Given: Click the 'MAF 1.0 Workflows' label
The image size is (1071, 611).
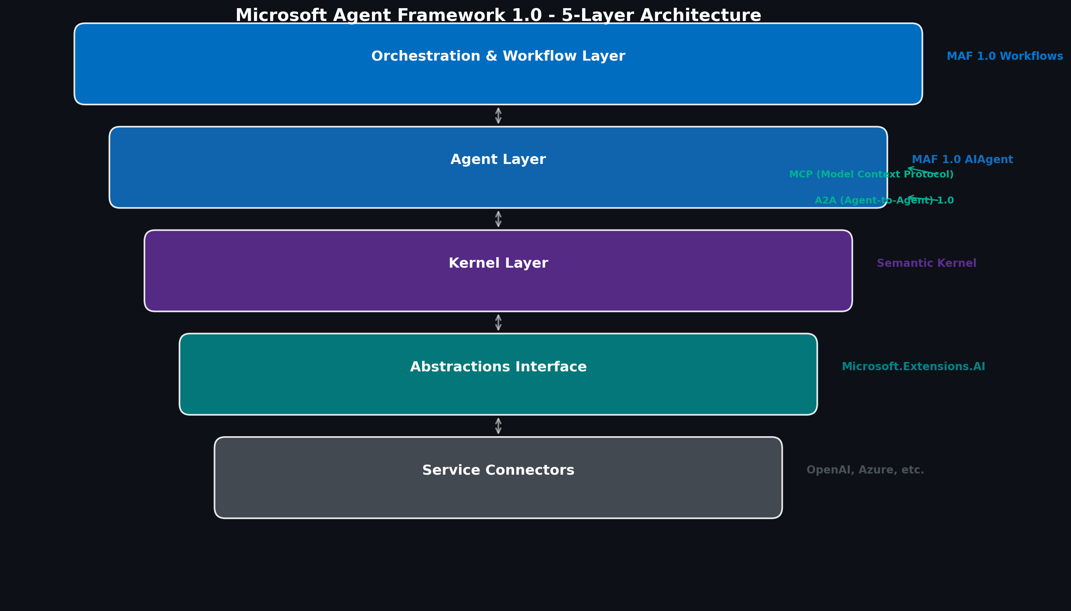Looking at the screenshot, I should tap(1005, 56).
